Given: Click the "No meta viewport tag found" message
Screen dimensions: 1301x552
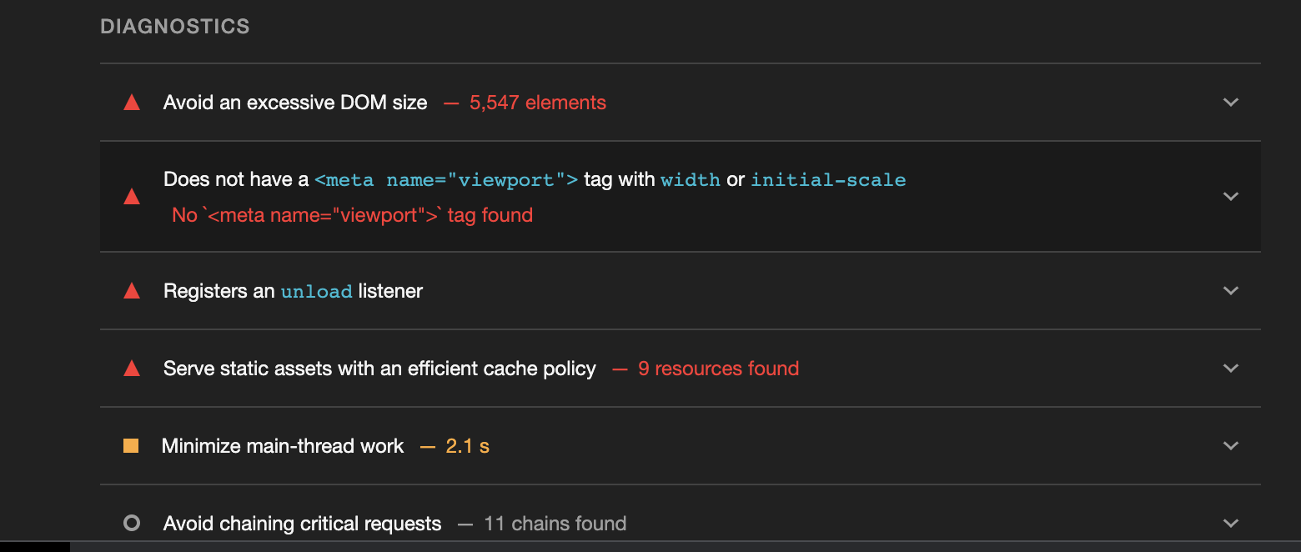Looking at the screenshot, I should point(352,215).
